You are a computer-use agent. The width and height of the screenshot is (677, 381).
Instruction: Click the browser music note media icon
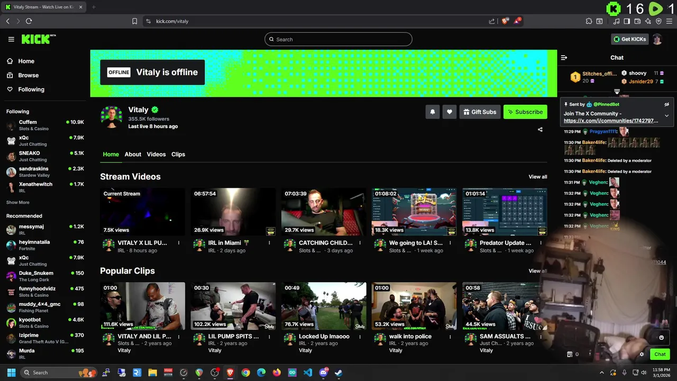616,21
